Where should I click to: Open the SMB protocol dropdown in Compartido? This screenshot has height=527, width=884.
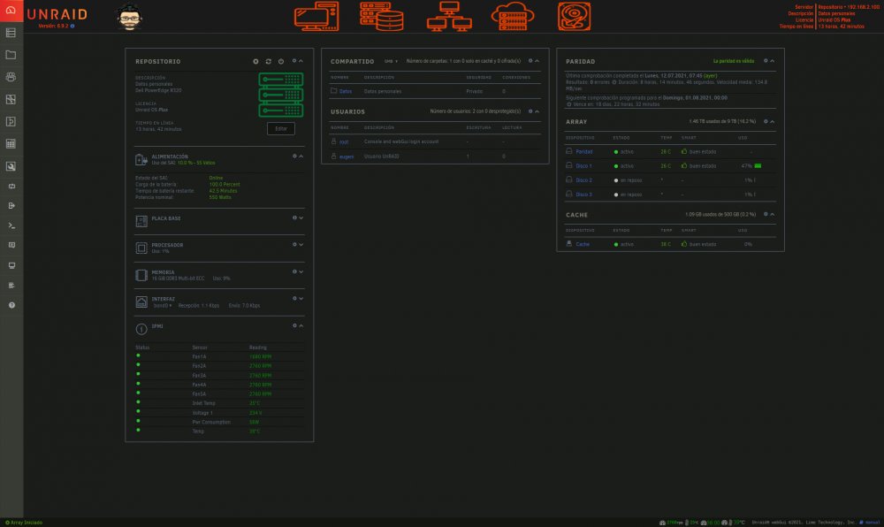click(x=391, y=61)
